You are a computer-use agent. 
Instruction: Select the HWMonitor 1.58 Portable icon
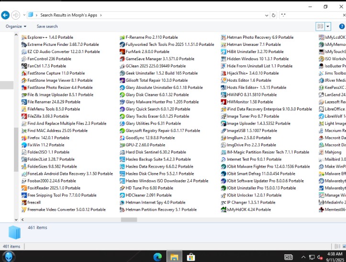point(223,102)
